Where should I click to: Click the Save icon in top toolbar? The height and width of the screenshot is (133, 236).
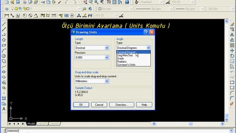(18, 2)
